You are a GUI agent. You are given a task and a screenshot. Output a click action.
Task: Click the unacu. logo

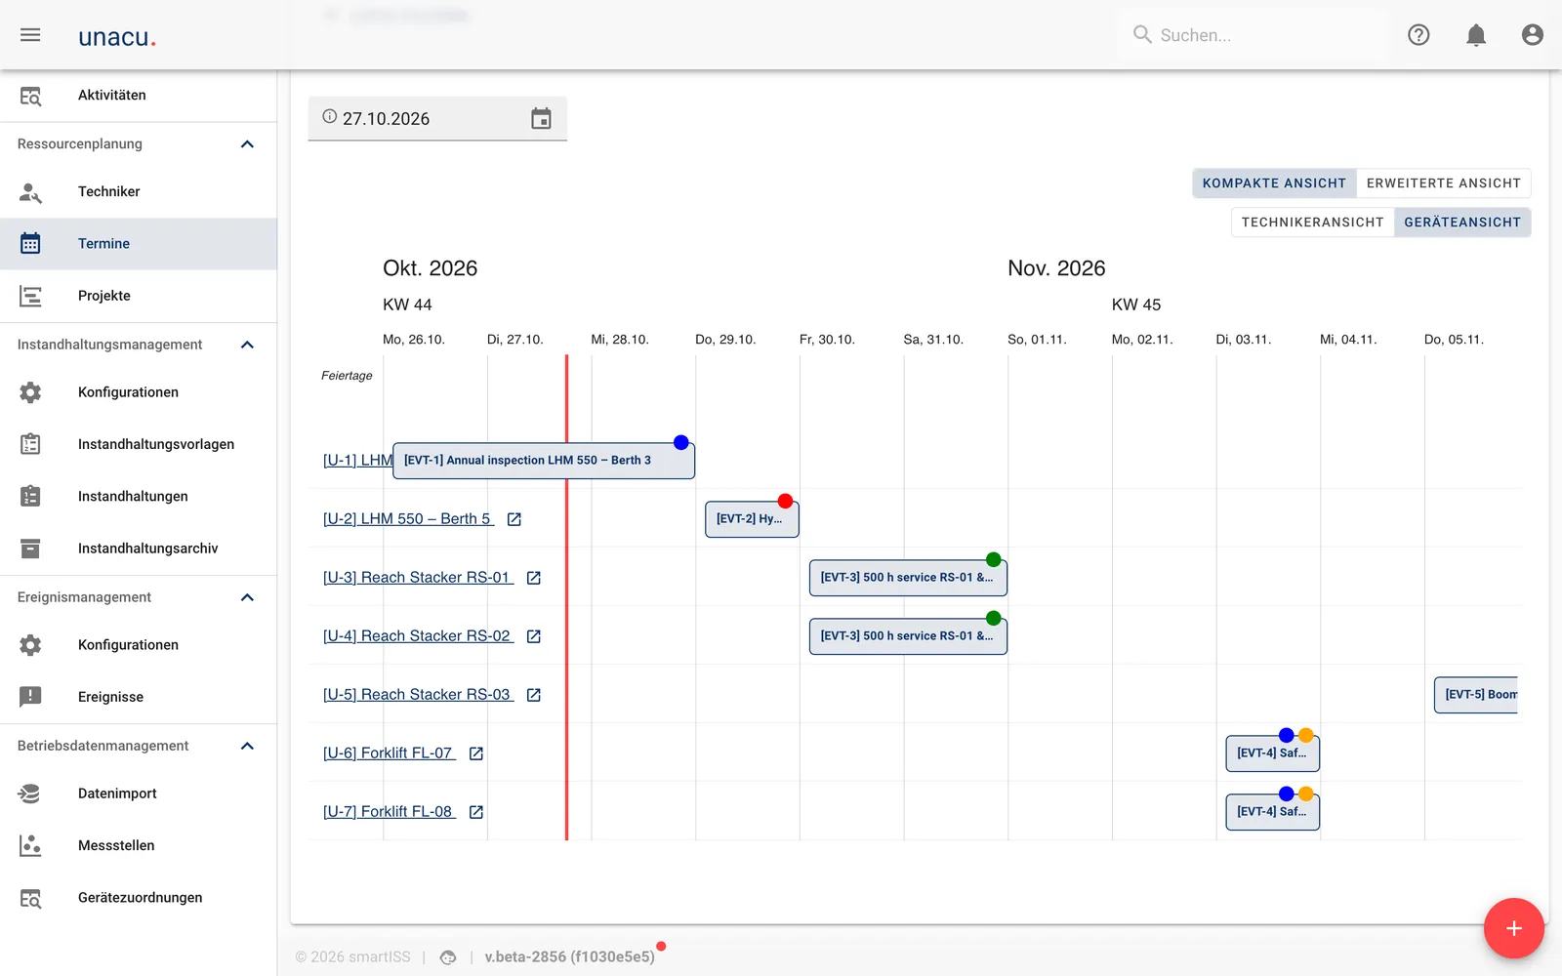pos(117,37)
